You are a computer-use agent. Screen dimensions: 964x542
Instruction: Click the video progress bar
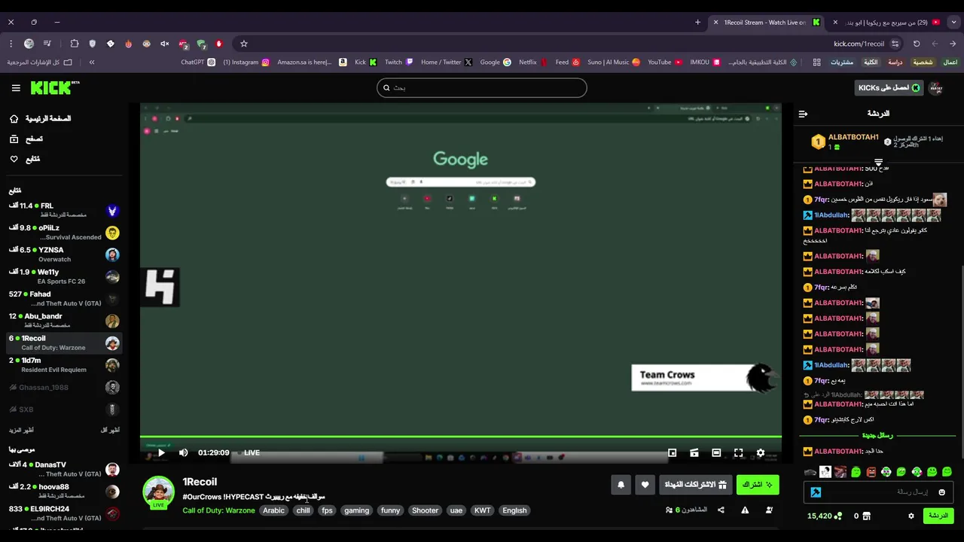[460, 437]
